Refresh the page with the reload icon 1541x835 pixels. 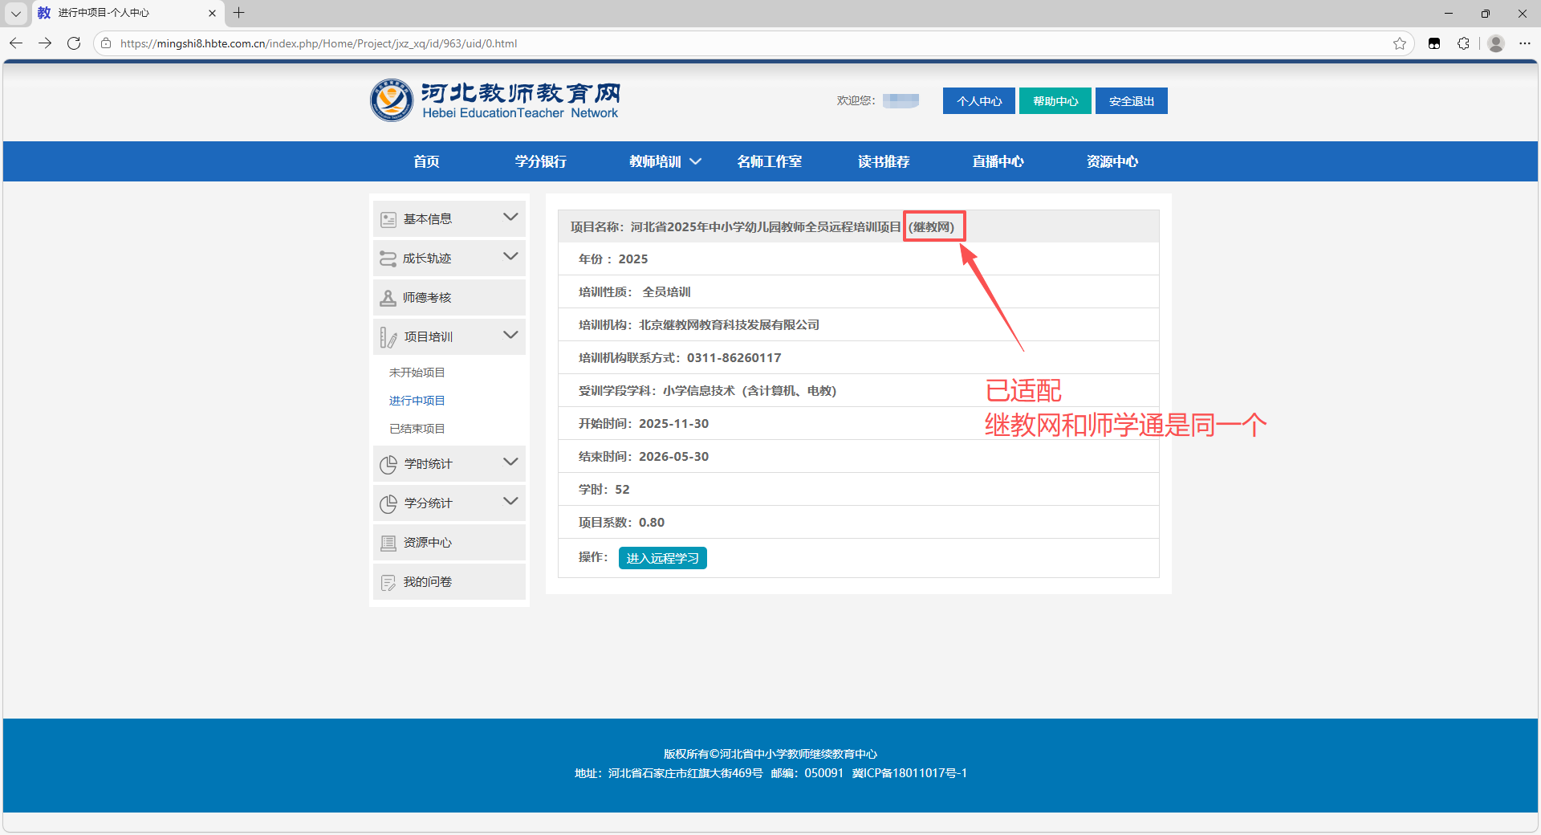(x=74, y=43)
